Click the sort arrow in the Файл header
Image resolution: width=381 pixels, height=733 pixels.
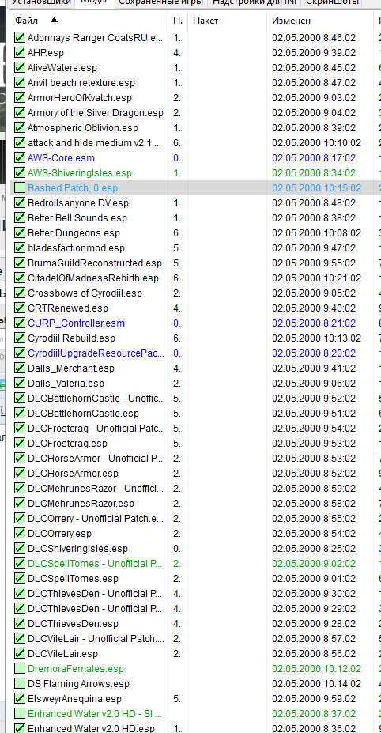(55, 20)
